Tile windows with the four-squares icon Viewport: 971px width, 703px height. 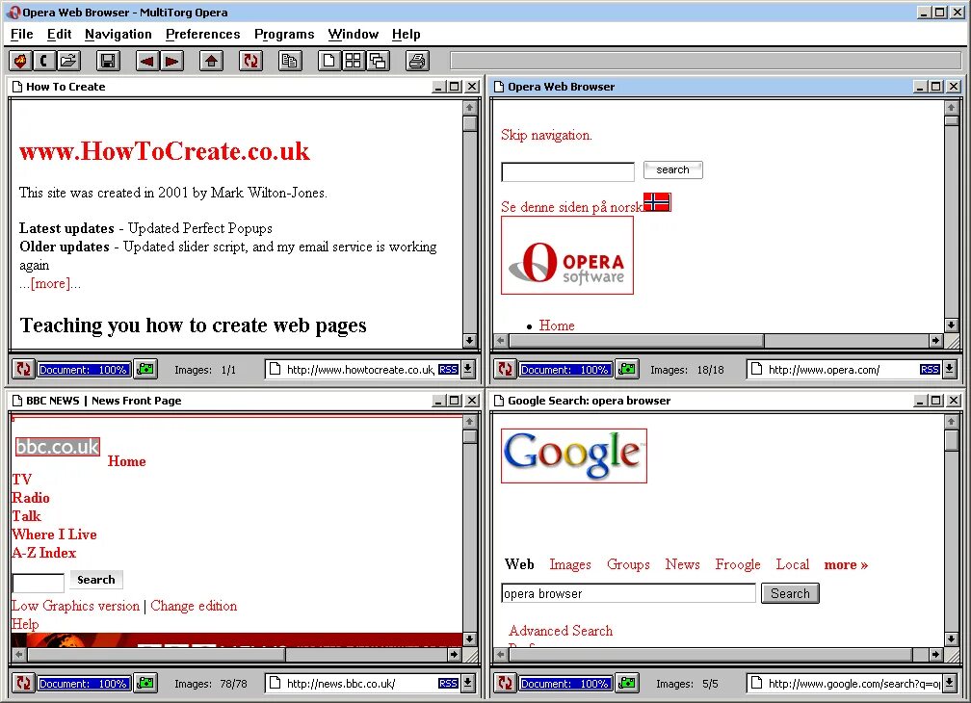pyautogui.click(x=353, y=61)
